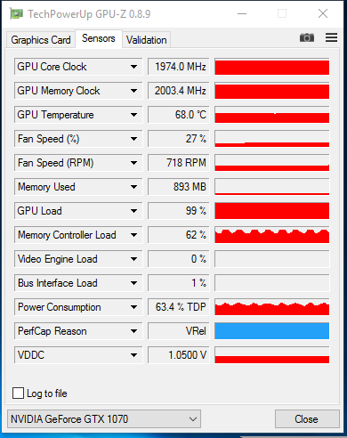Close the GPU-Z window with X
Image resolution: width=347 pixels, height=438 pixels.
[323, 13]
